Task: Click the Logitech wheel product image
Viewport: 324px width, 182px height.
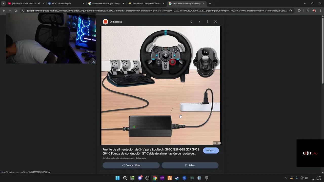Action: coord(161,85)
